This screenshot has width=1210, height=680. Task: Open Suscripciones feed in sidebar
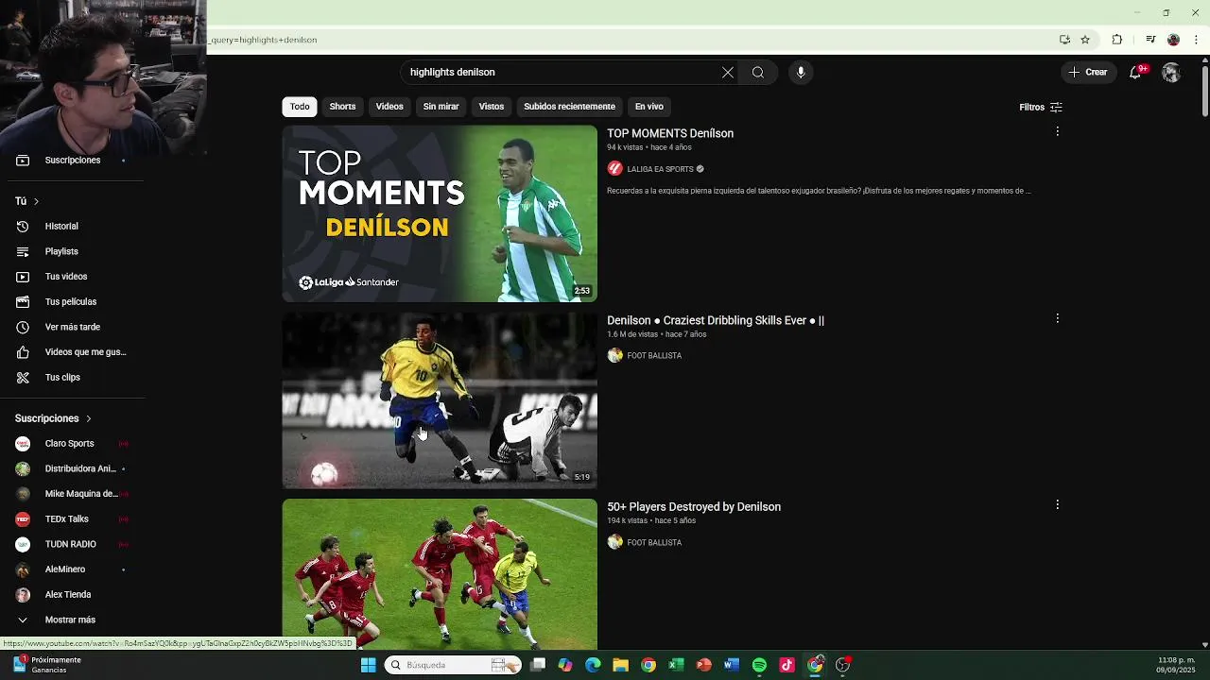[x=72, y=161]
